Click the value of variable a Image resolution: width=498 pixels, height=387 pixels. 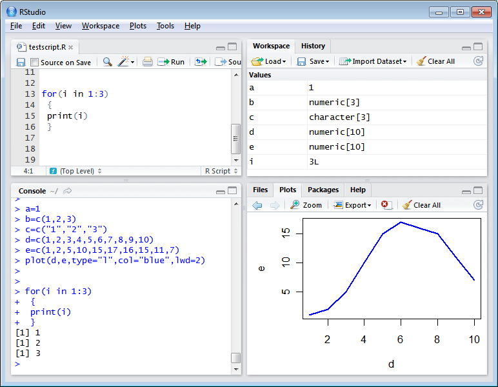point(311,88)
